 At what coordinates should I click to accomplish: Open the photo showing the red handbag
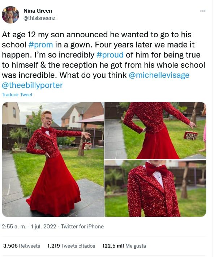click(x=155, y=130)
